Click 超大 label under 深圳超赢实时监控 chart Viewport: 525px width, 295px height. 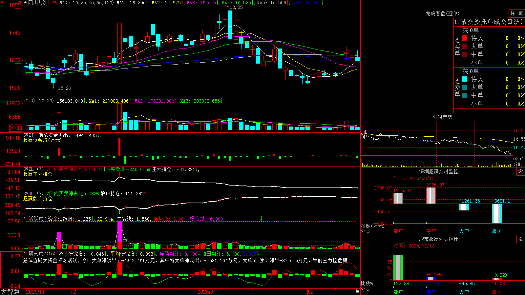click(x=496, y=231)
